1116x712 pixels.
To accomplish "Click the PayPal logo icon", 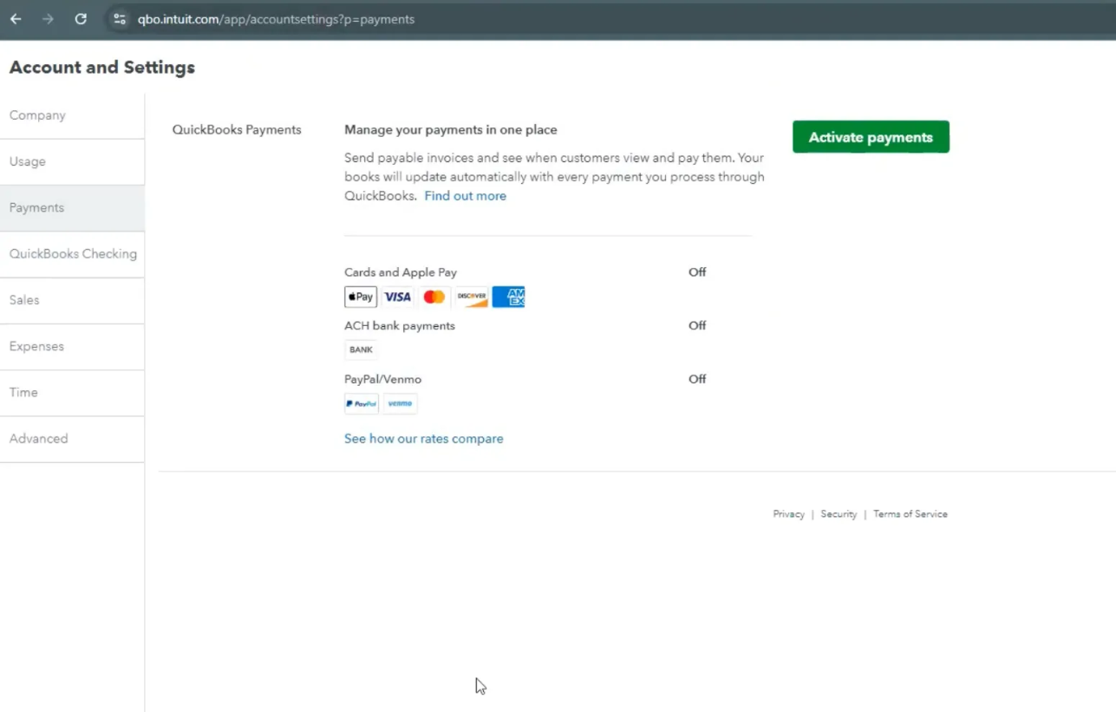I will pos(362,403).
